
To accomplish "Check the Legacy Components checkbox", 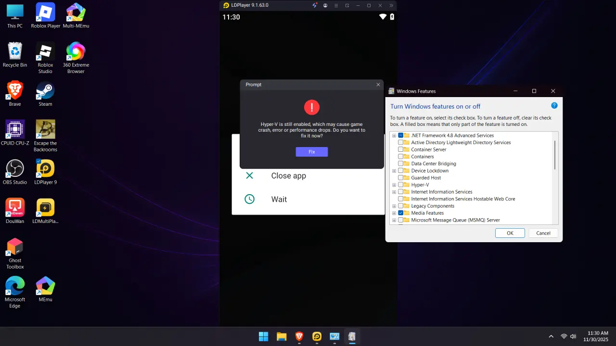I will pyautogui.click(x=401, y=206).
